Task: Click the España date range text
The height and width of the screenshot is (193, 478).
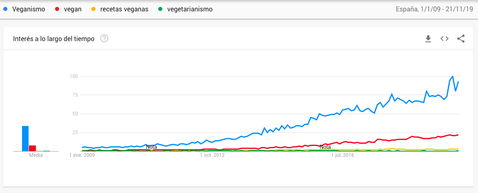Action: coord(435,9)
